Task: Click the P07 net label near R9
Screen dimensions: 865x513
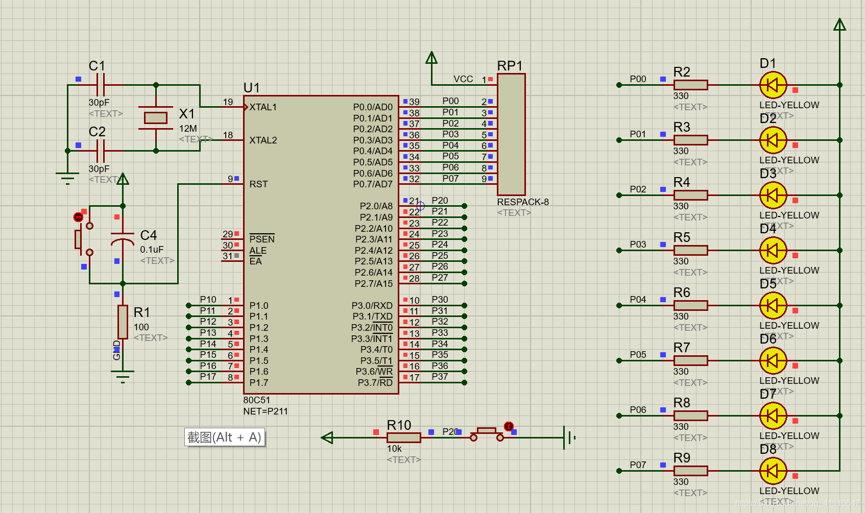Action: pos(638,465)
